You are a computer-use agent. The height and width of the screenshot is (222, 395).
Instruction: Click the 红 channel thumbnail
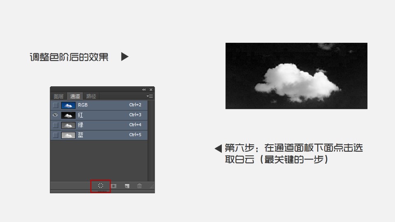(68, 115)
